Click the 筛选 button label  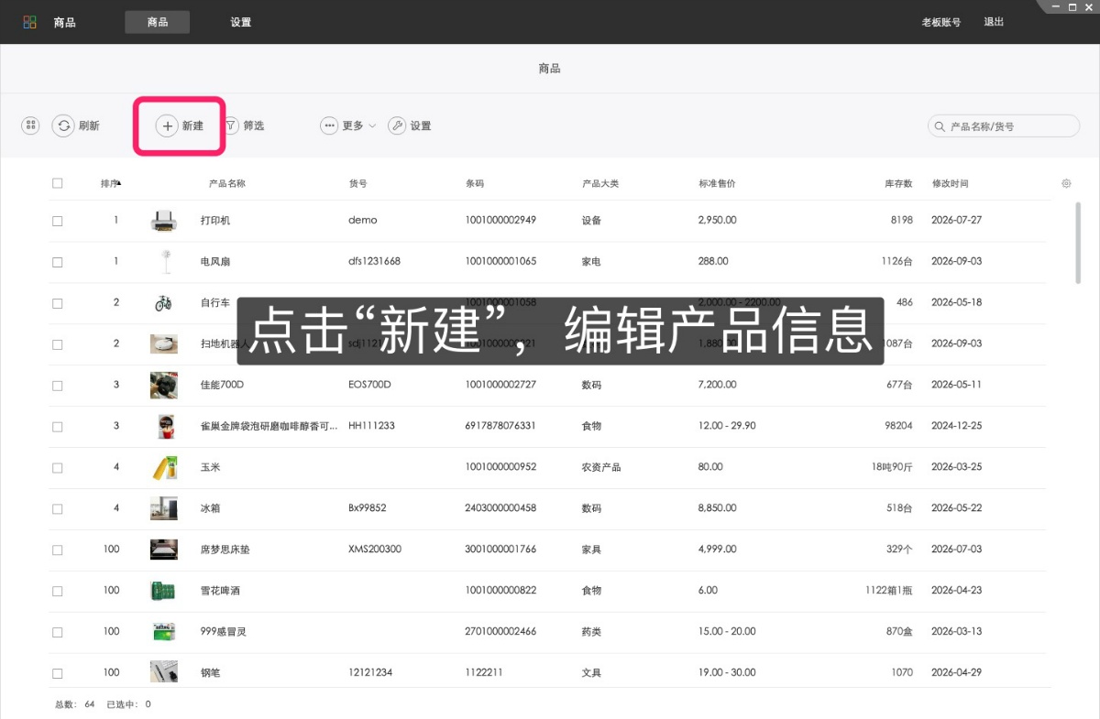[254, 125]
